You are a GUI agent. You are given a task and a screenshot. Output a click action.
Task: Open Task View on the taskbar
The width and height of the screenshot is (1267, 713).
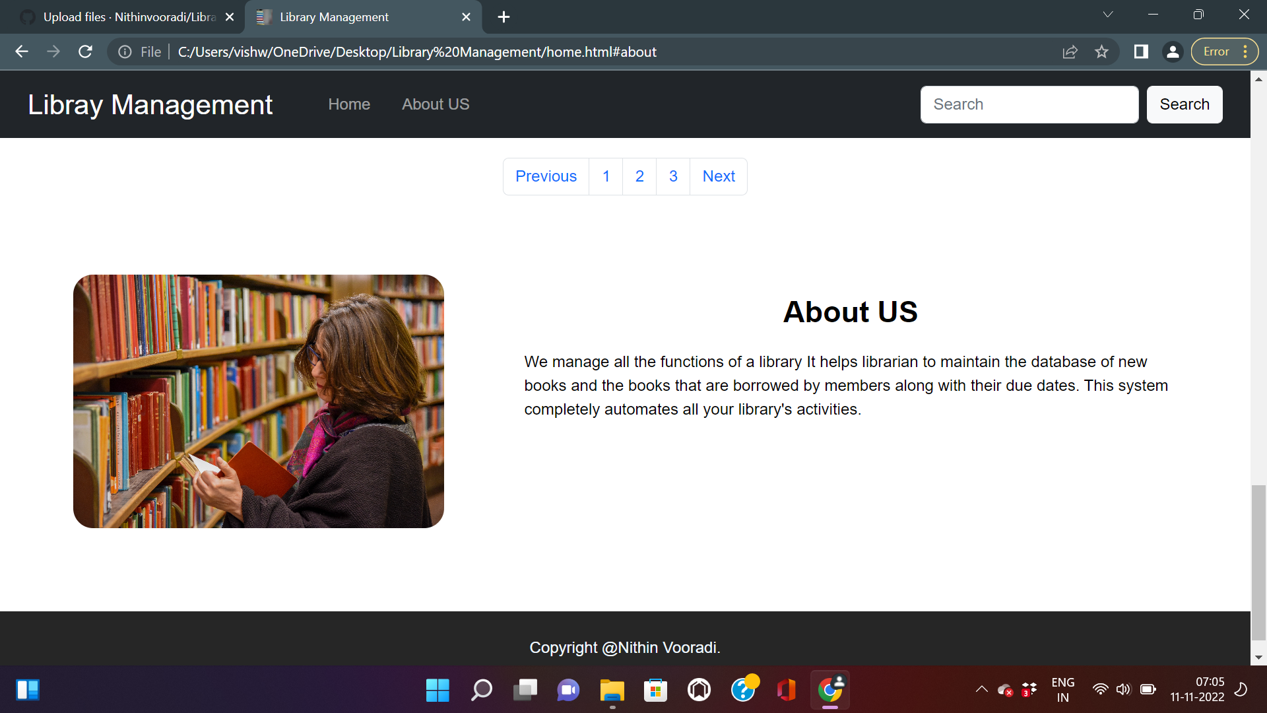click(x=525, y=691)
